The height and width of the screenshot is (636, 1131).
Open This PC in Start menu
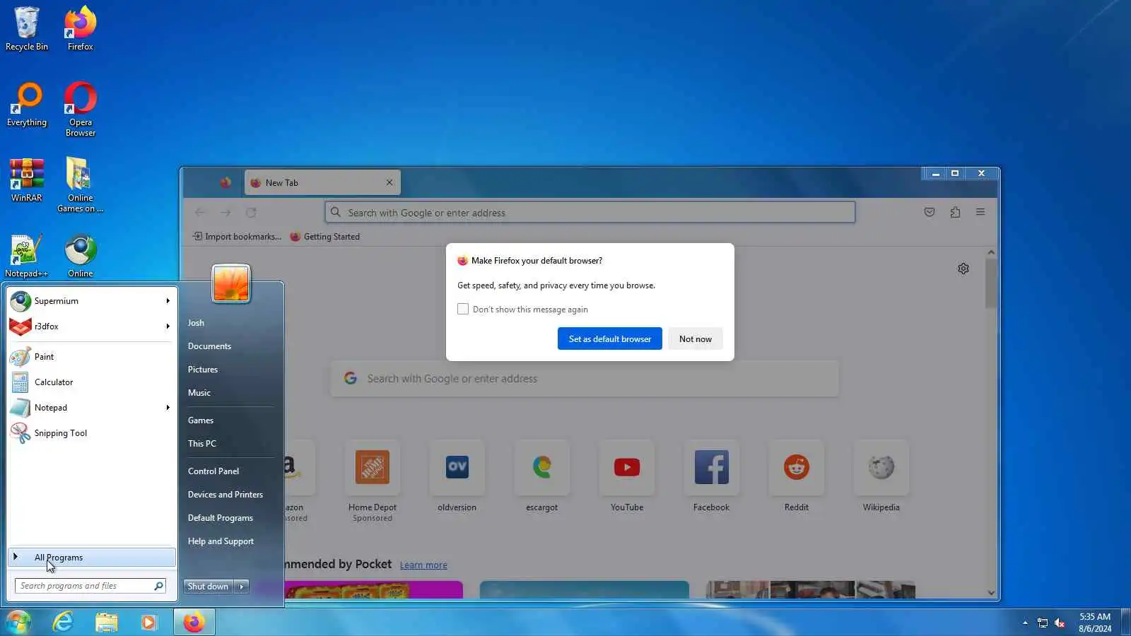[x=202, y=444]
